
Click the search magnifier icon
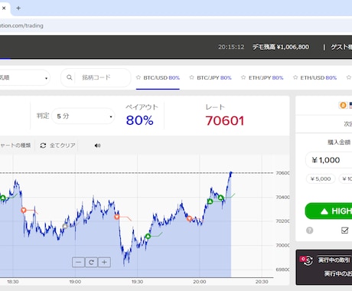click(x=69, y=77)
